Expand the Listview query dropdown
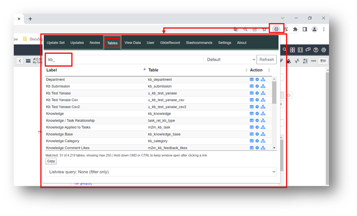This screenshot has width=357, height=216. tap(161, 172)
